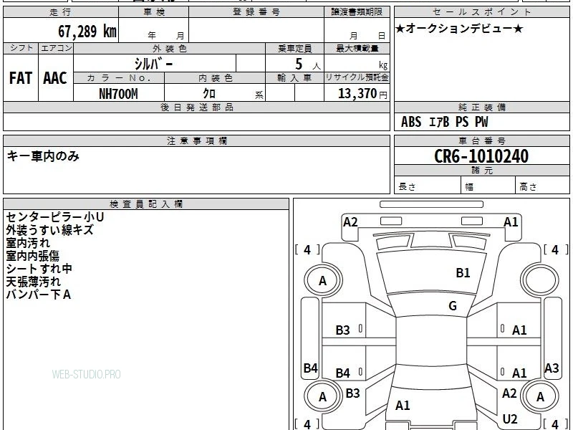Viewport: 573px width, 430px height.
Task: Click the 純正装備 header
Action: 481,107
